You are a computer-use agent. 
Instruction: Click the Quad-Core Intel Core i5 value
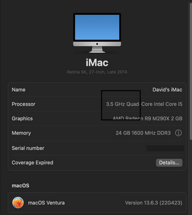(154, 104)
